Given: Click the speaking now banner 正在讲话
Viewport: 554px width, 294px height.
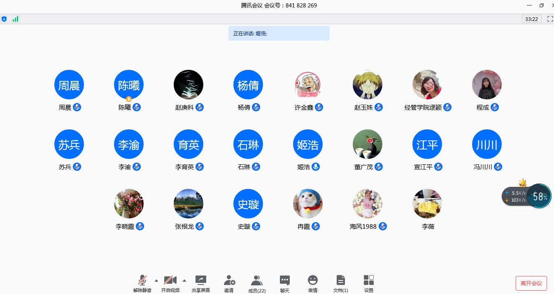Looking at the screenshot, I should [x=279, y=33].
